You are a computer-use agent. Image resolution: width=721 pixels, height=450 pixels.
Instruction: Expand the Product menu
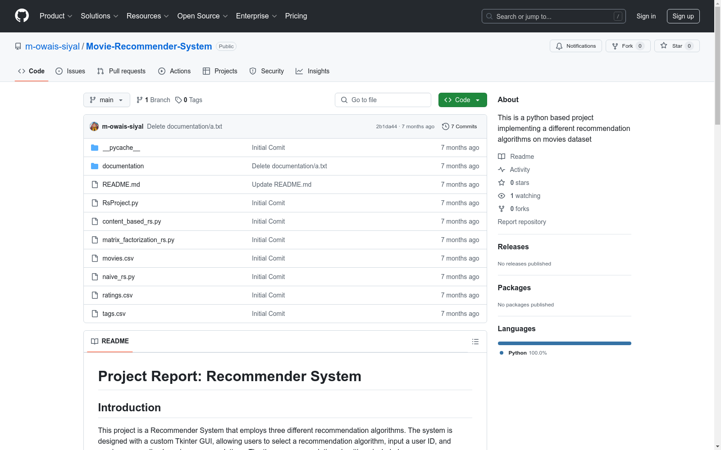point(56,16)
